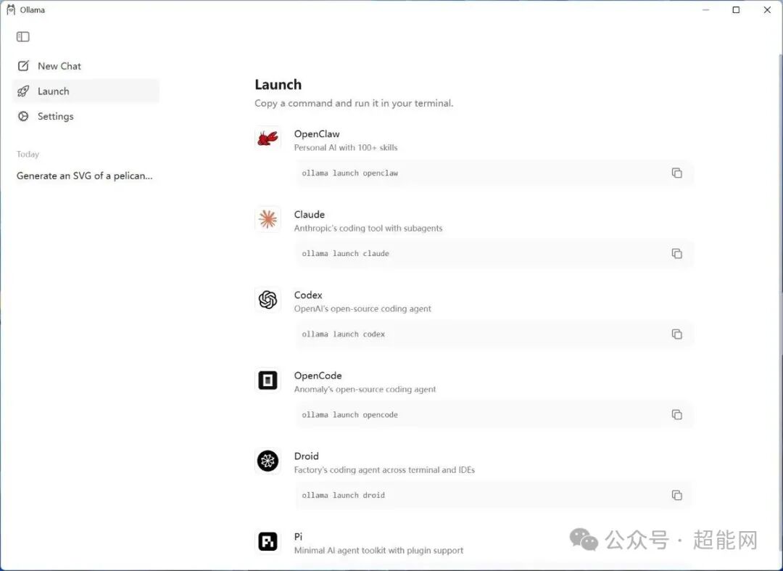Click the Pi agent icon
Image resolution: width=783 pixels, height=571 pixels.
tap(267, 541)
